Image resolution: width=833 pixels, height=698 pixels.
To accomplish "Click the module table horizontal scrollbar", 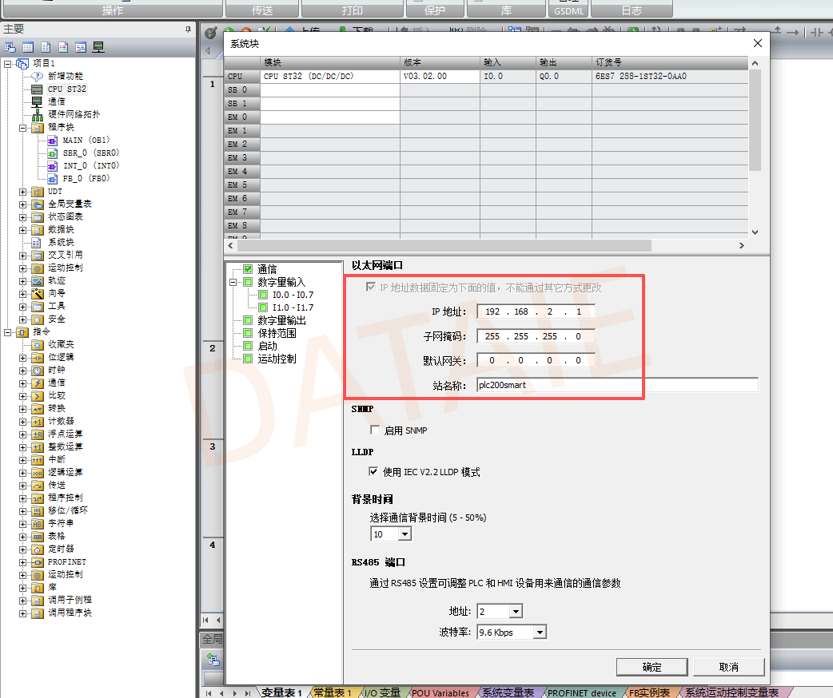I will click(444, 245).
